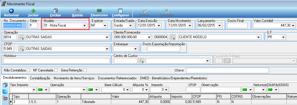The height and width of the screenshot is (105, 297).
Task: Click the Centro de Custos code field
Action: (126, 61)
